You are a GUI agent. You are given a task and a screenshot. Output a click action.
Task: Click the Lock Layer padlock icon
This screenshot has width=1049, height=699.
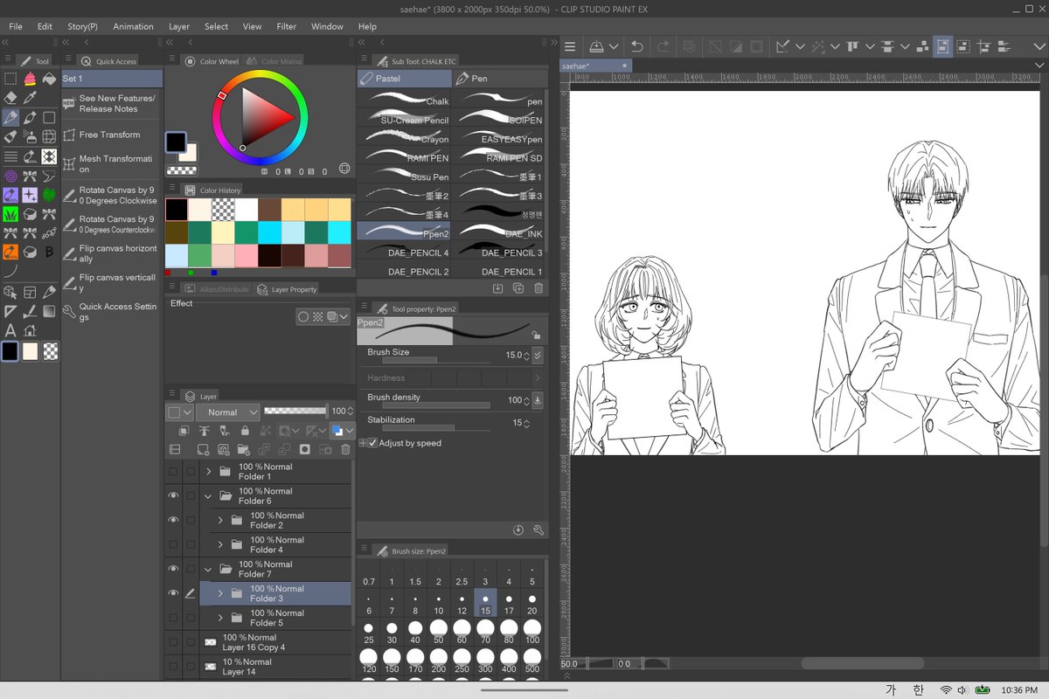tap(245, 431)
